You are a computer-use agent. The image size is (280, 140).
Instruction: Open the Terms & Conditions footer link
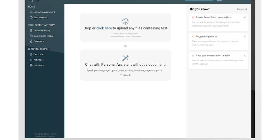pos(41,134)
